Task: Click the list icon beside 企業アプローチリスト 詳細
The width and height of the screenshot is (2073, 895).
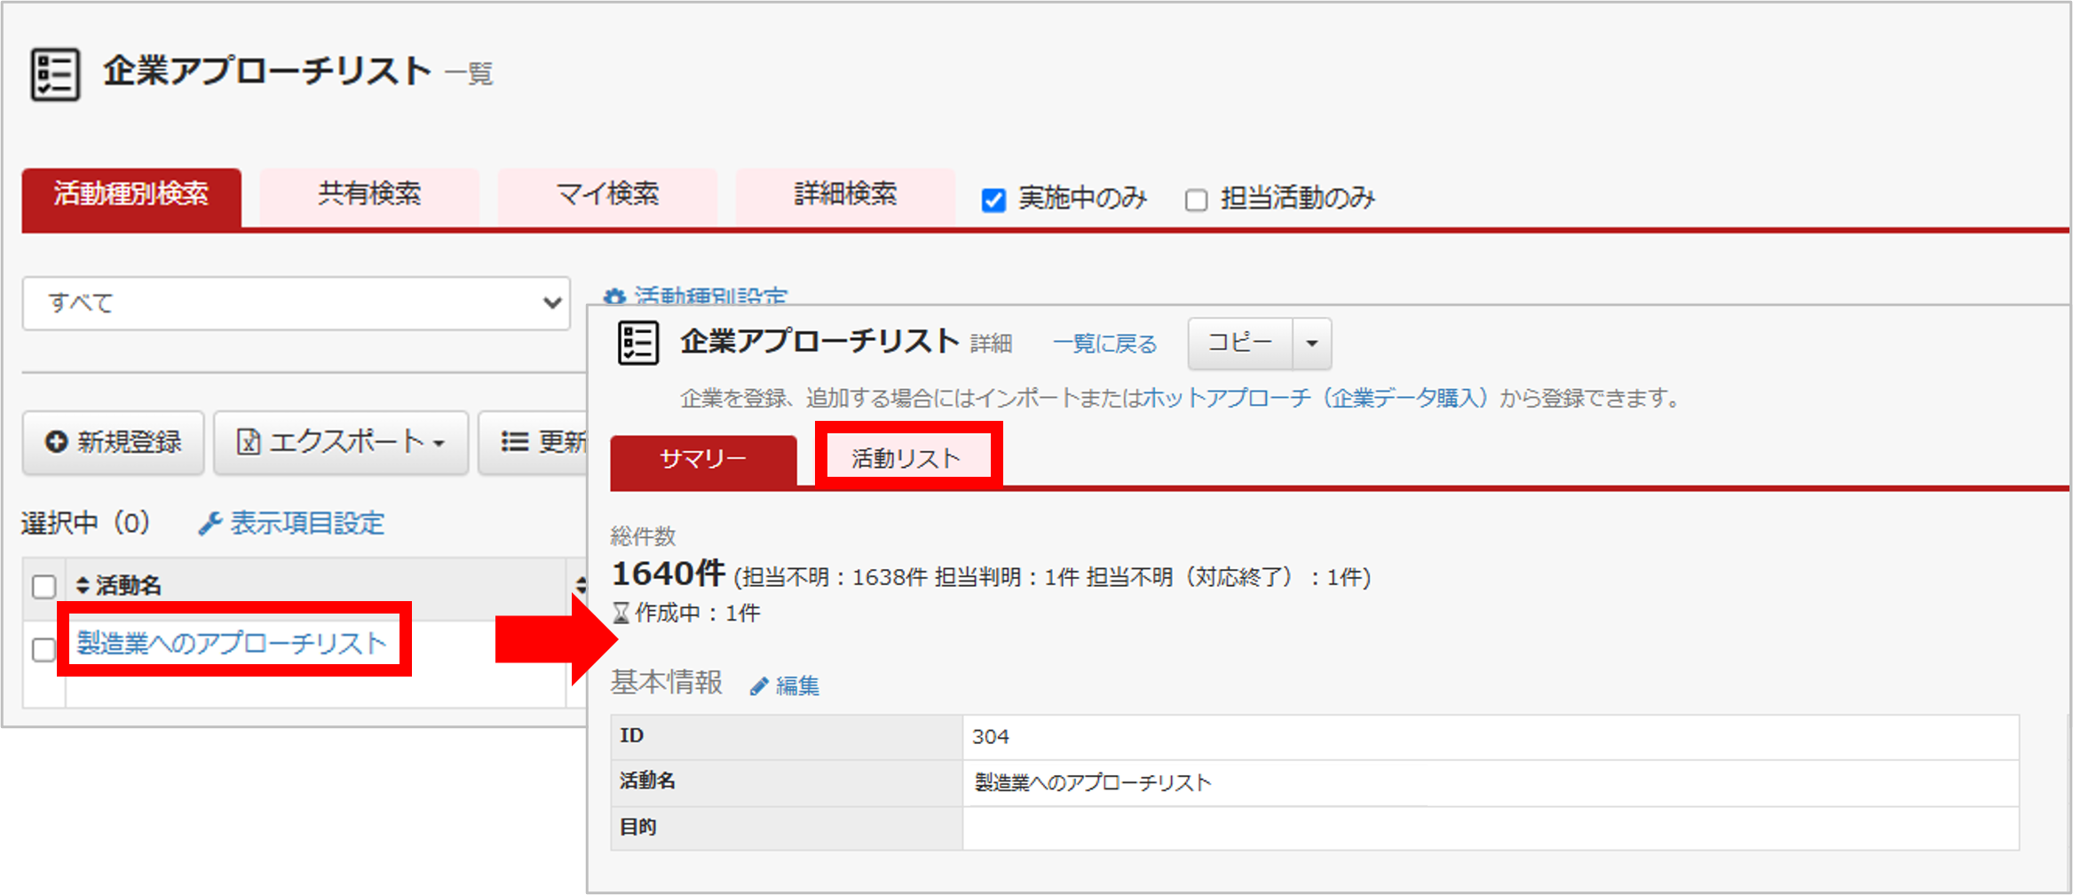Action: click(637, 343)
